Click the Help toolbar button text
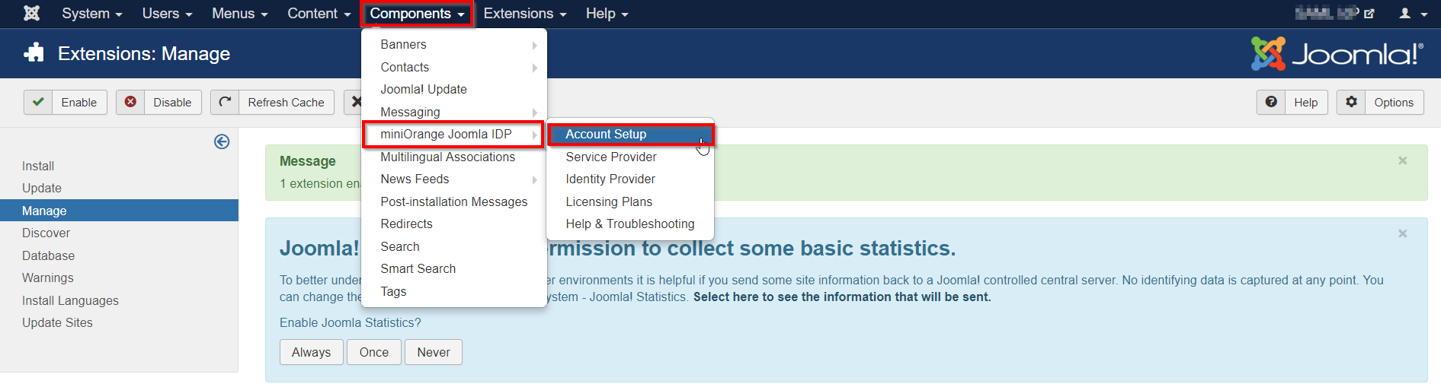 pyautogui.click(x=1305, y=103)
